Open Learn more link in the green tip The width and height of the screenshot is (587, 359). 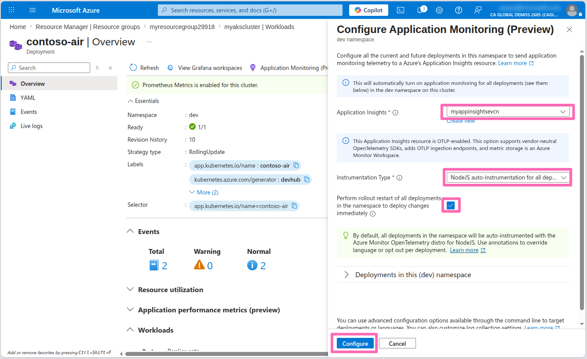(468, 250)
